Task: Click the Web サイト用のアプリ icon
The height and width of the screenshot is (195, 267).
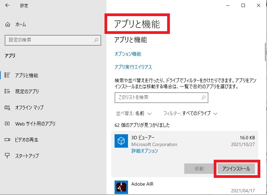Action: coord(7,124)
